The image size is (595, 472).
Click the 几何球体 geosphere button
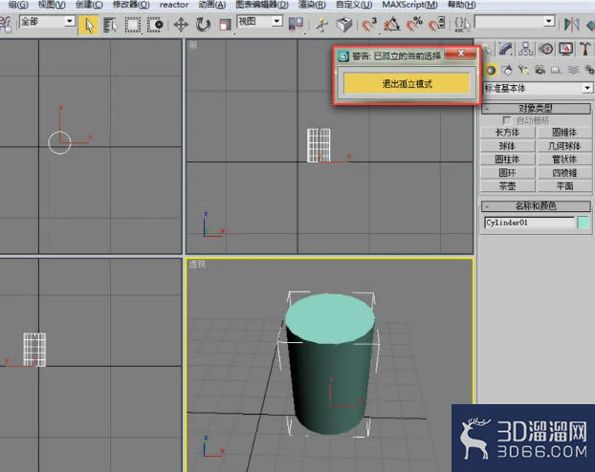point(564,146)
